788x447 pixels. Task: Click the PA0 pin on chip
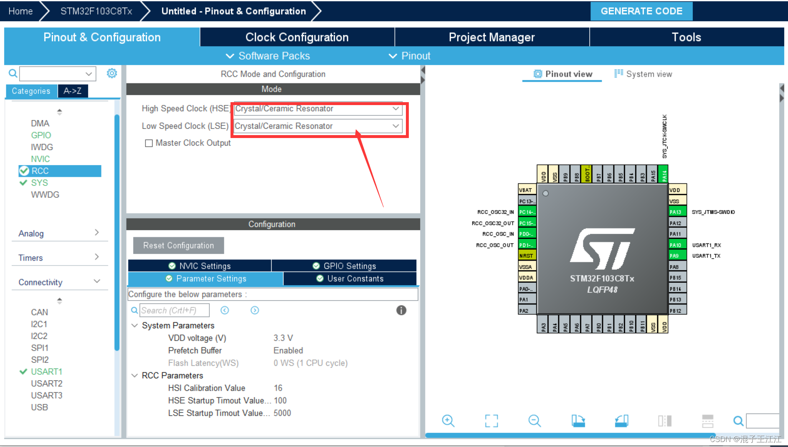point(527,289)
